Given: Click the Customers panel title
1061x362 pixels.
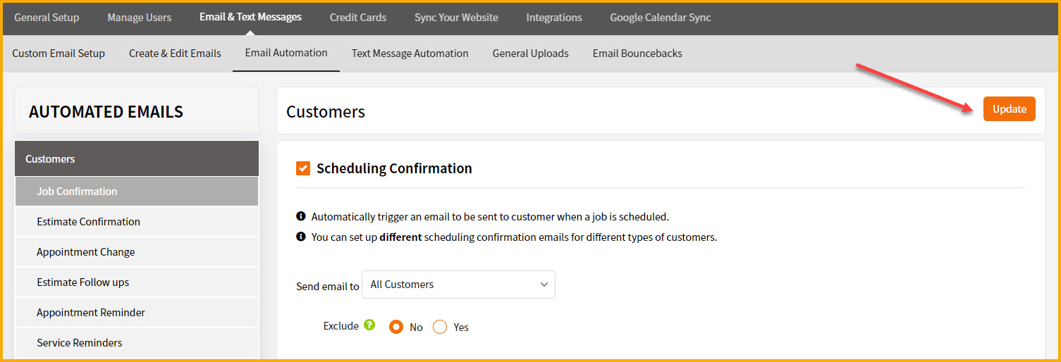Looking at the screenshot, I should [326, 111].
